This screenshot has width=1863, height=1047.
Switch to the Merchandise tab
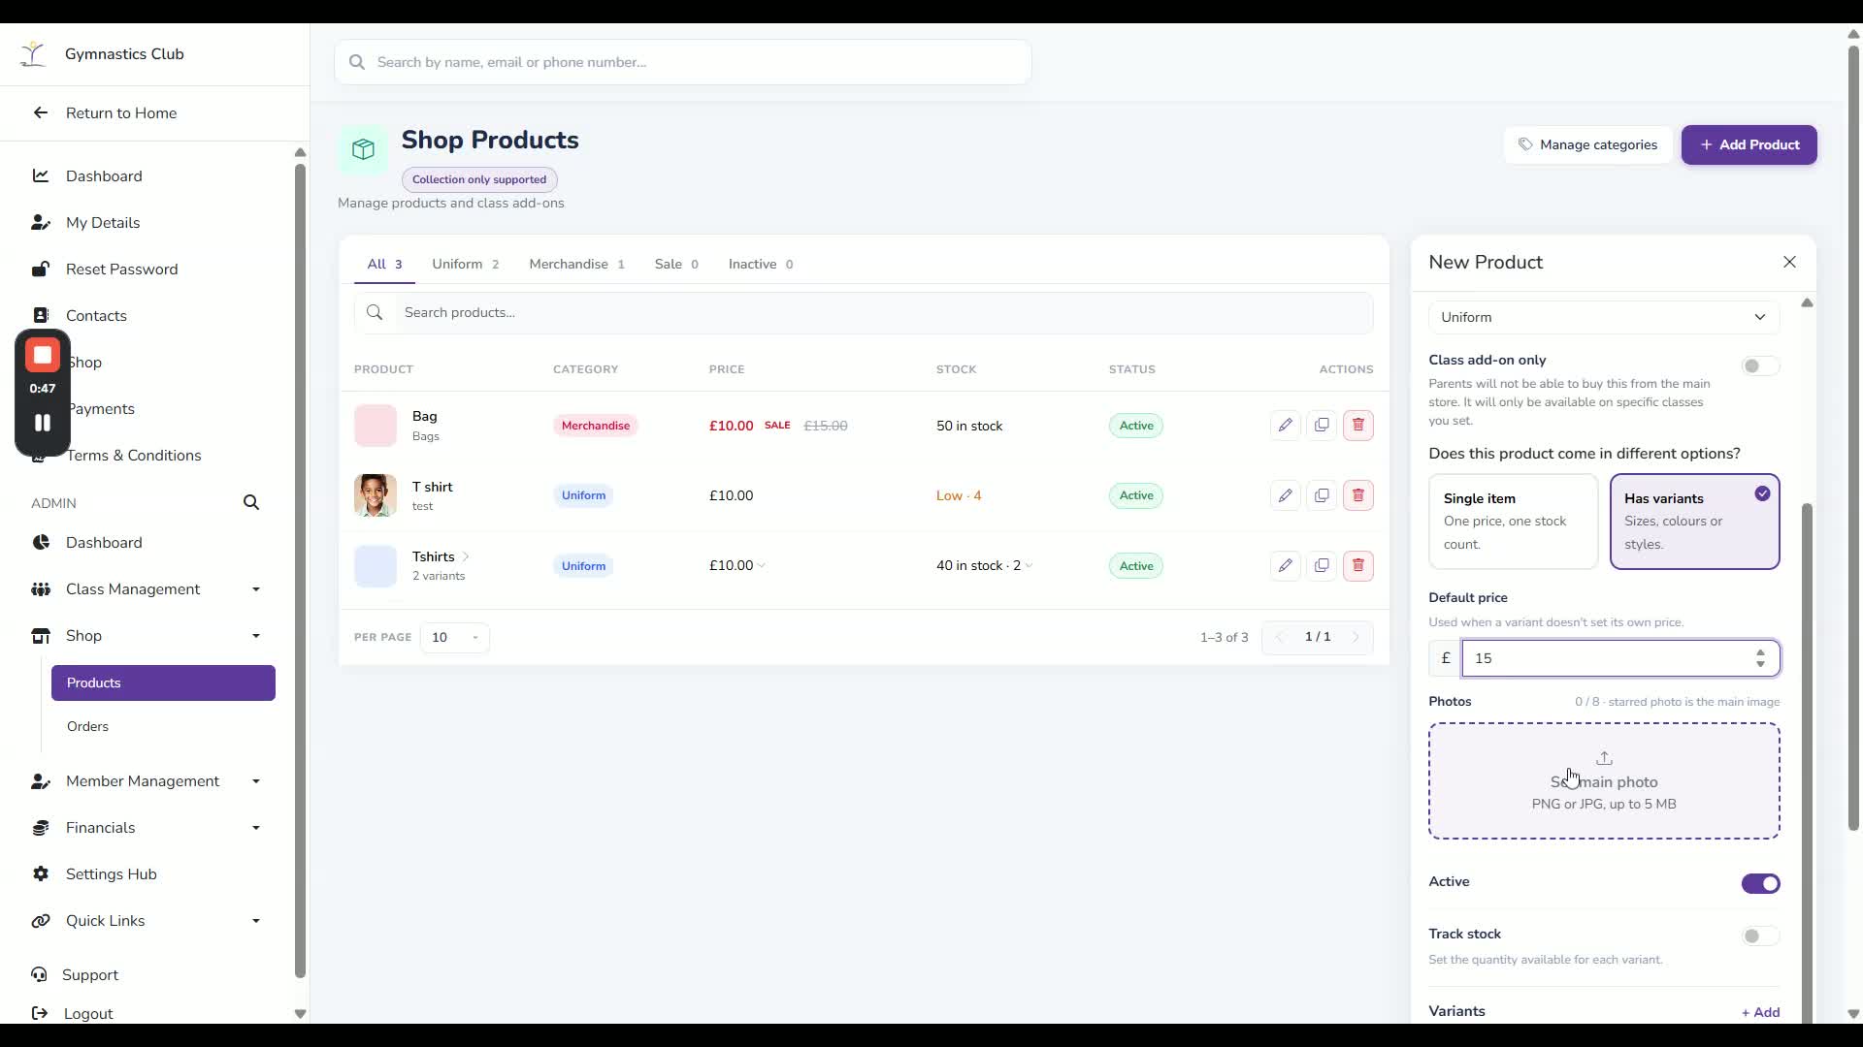point(576,265)
